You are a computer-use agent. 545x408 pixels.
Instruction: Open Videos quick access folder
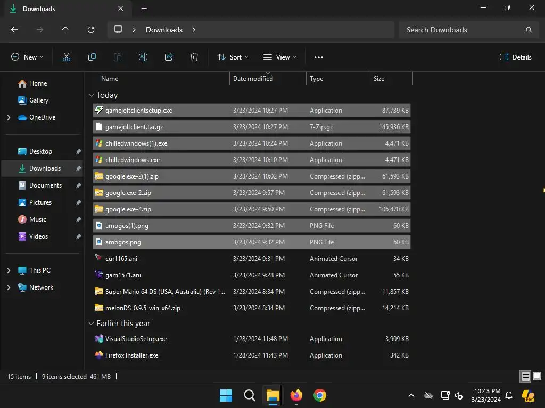point(38,236)
